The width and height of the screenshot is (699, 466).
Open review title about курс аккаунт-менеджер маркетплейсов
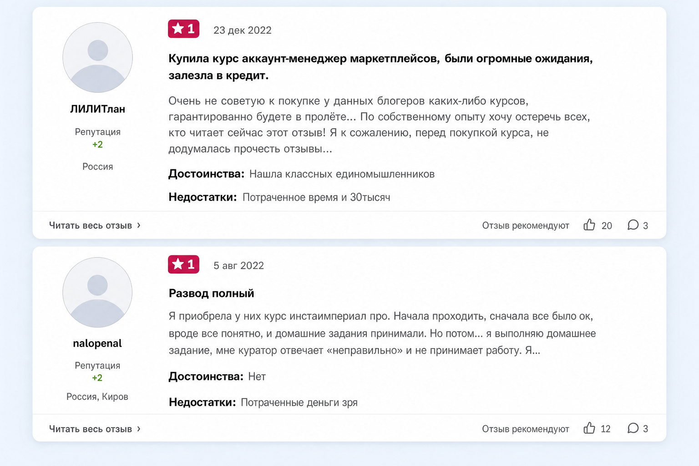coord(380,67)
